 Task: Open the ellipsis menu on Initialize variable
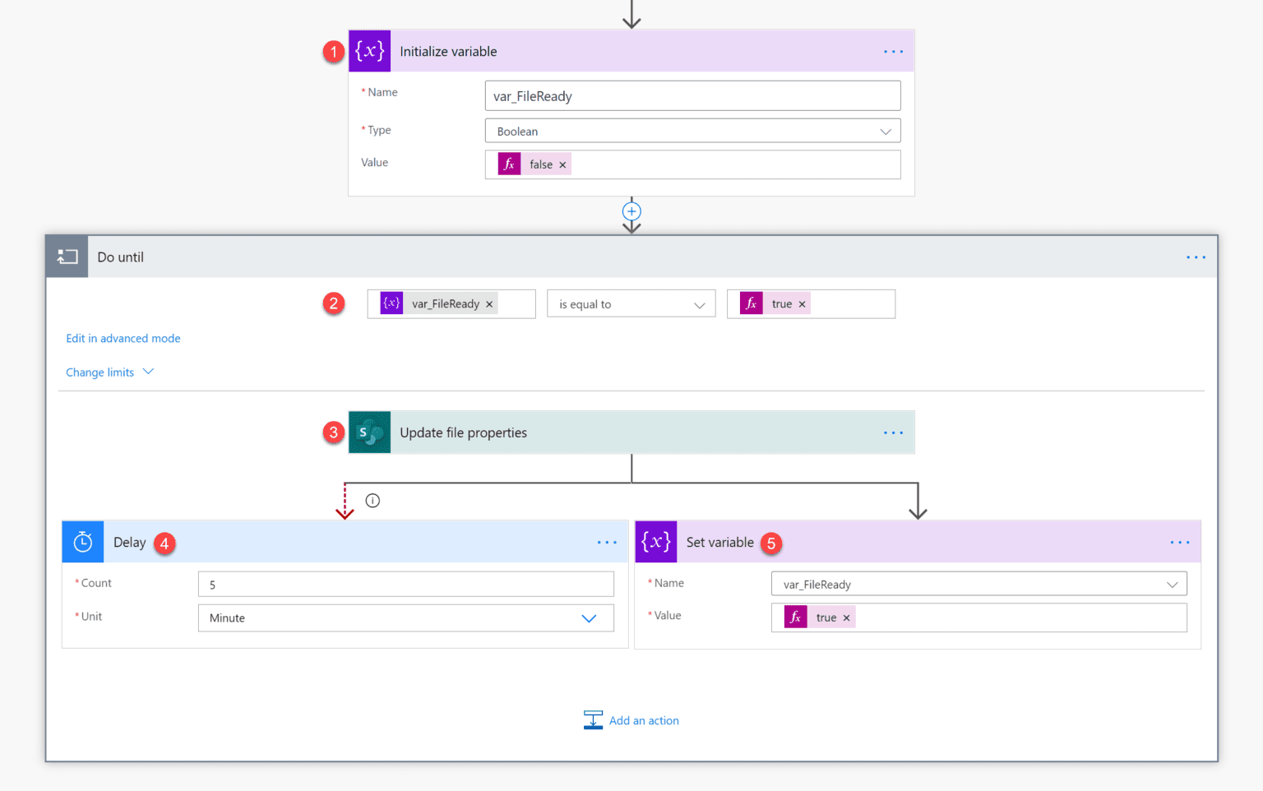pyautogui.click(x=893, y=51)
